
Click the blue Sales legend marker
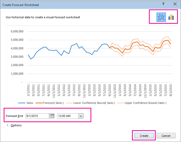[21, 103]
